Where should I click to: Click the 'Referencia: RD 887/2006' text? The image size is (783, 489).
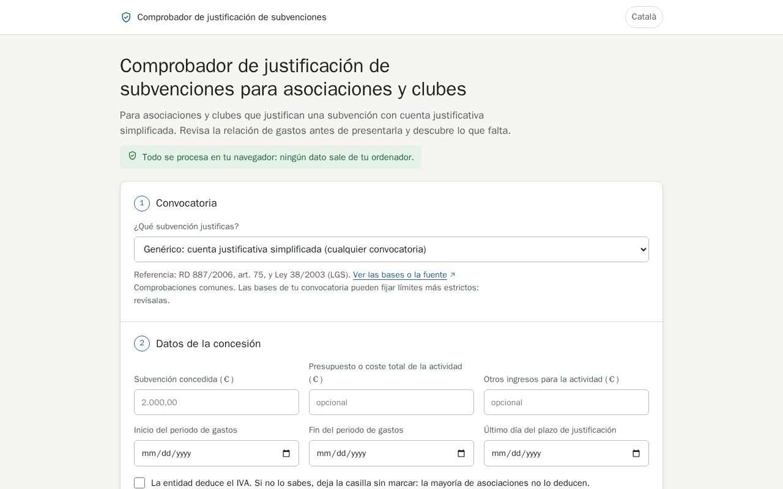[242, 275]
